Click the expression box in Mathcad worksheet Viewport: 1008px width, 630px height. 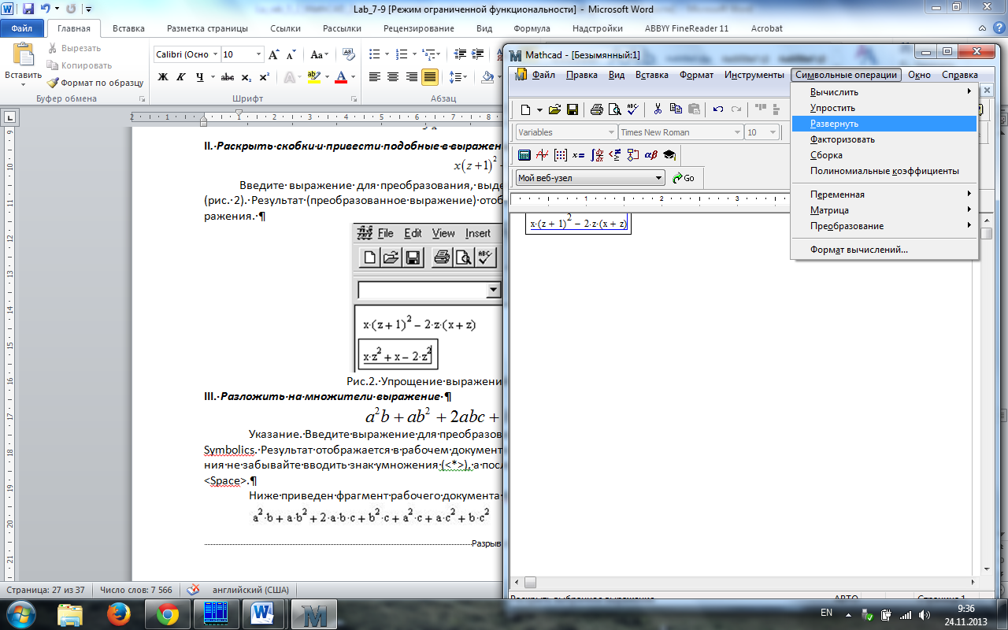[x=579, y=224]
